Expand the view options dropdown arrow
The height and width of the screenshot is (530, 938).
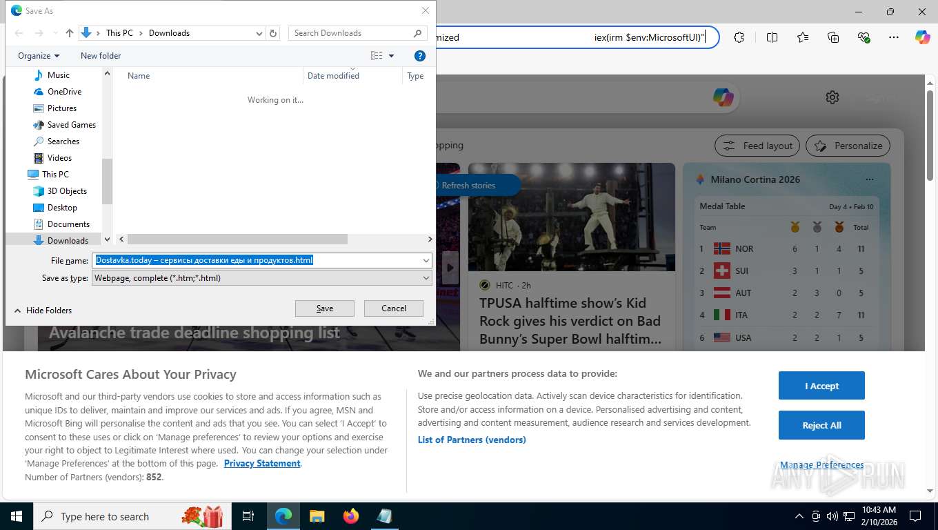point(392,56)
